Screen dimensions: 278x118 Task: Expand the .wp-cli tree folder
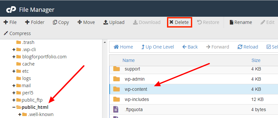pyautogui.click(x=14, y=50)
